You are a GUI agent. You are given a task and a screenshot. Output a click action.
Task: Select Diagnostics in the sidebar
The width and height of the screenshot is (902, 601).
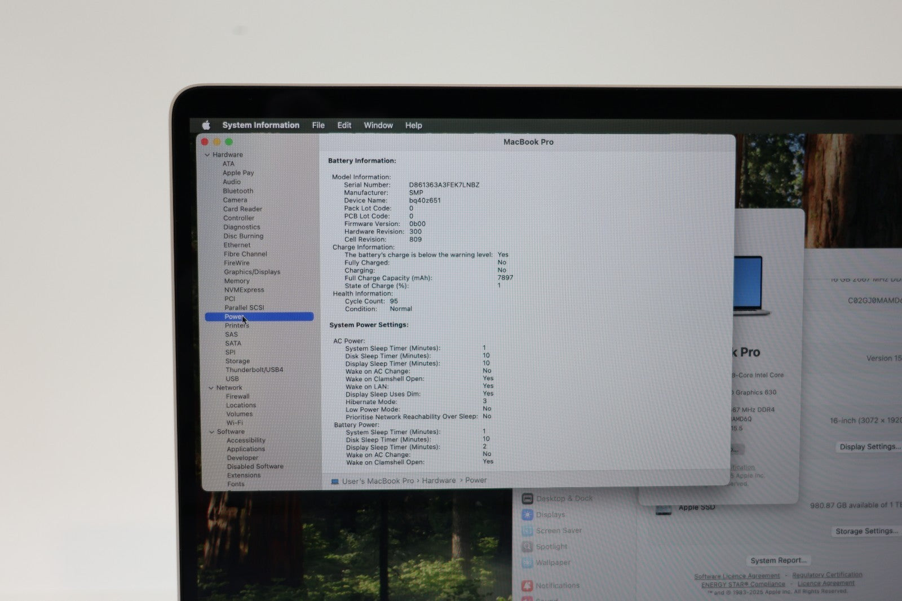click(242, 227)
